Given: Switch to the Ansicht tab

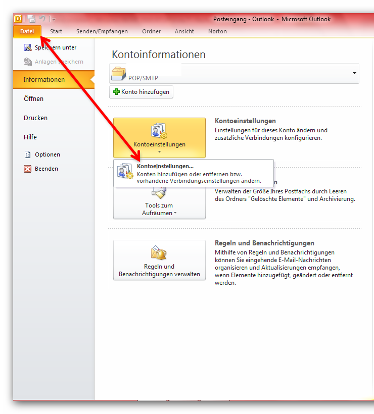Looking at the screenshot, I should coord(184,31).
